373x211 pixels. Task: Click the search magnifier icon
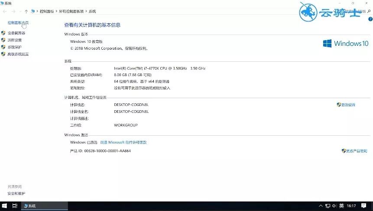pyautogui.click(x=369, y=11)
